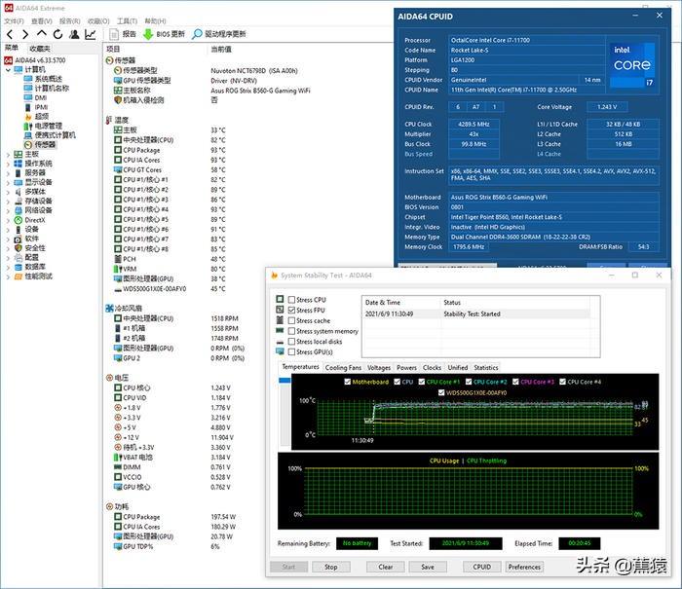Click the forward navigation arrow in AIDA64 toolbar

[25, 34]
